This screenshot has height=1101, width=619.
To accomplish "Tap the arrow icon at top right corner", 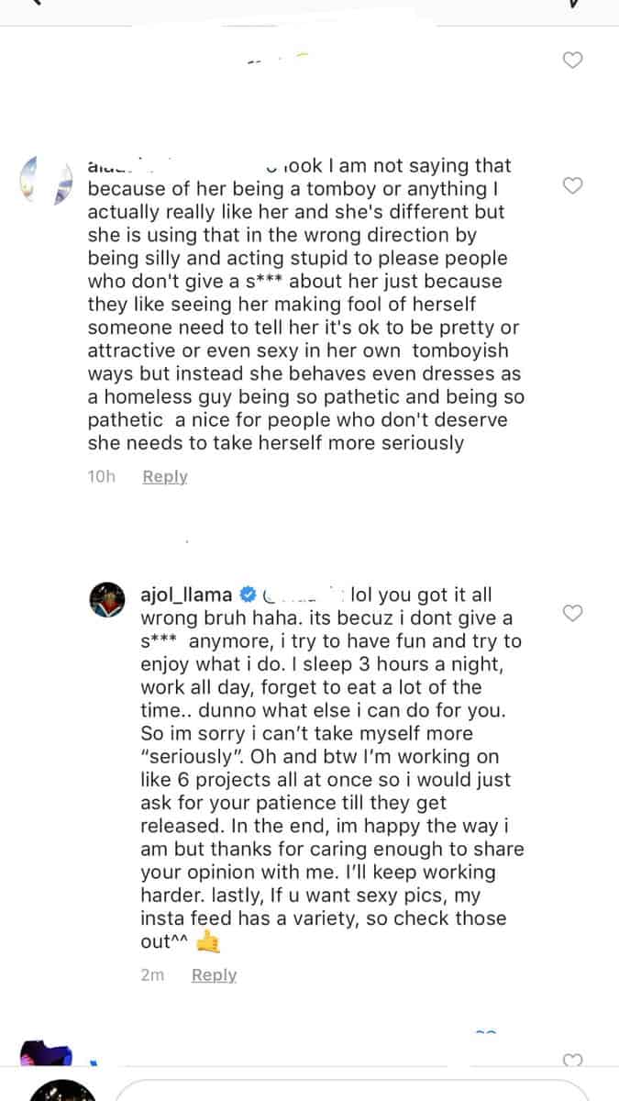I will pos(574,4).
